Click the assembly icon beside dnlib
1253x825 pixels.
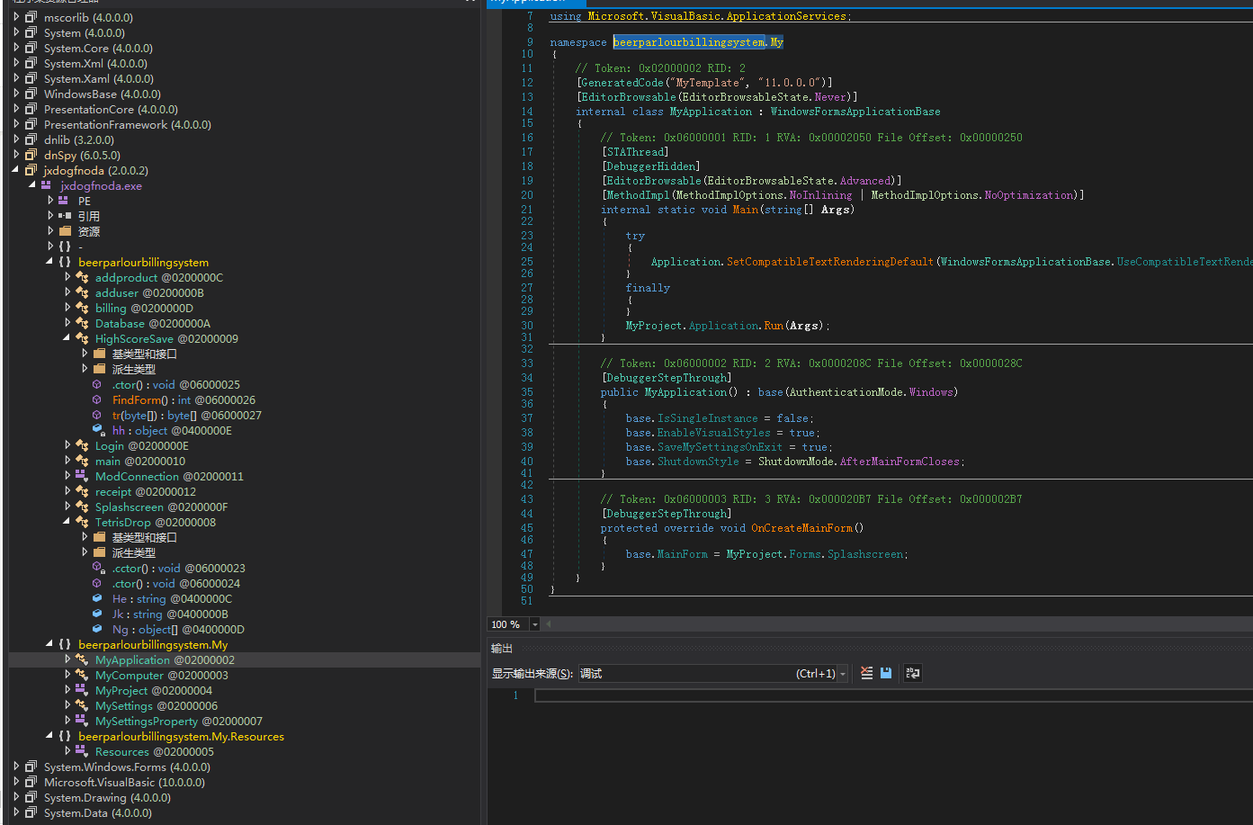(31, 139)
